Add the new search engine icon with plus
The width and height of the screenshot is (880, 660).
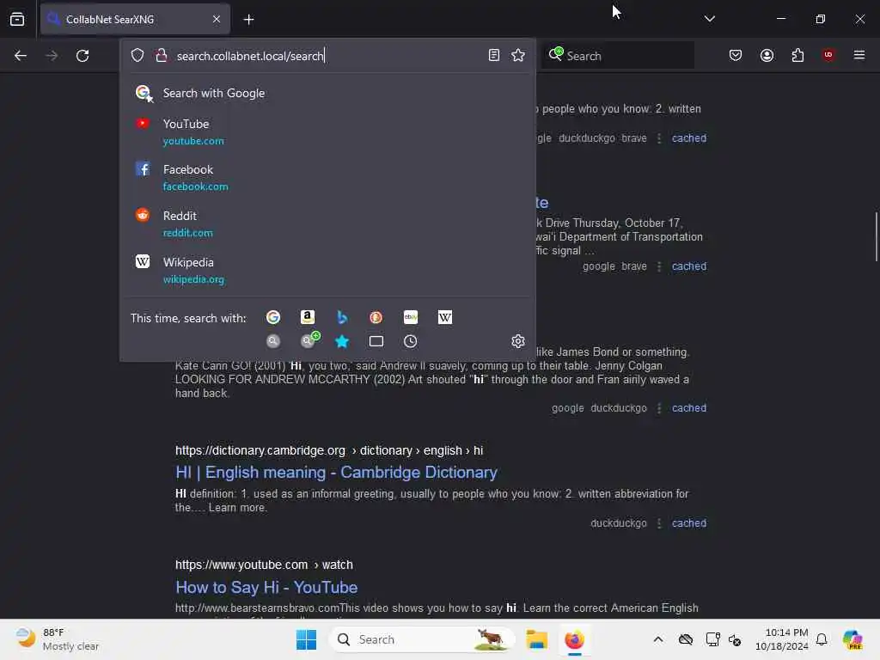tap(309, 340)
